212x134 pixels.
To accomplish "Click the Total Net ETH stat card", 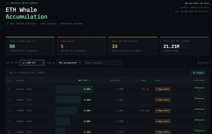I will [184, 46].
